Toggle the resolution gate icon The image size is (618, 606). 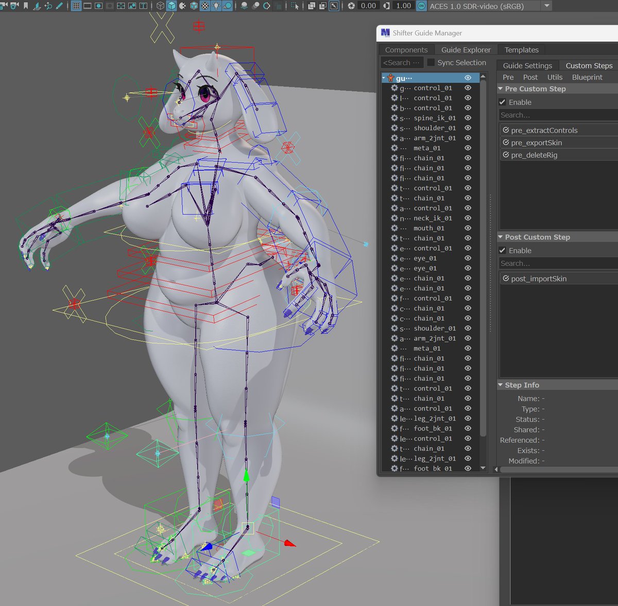(x=98, y=6)
